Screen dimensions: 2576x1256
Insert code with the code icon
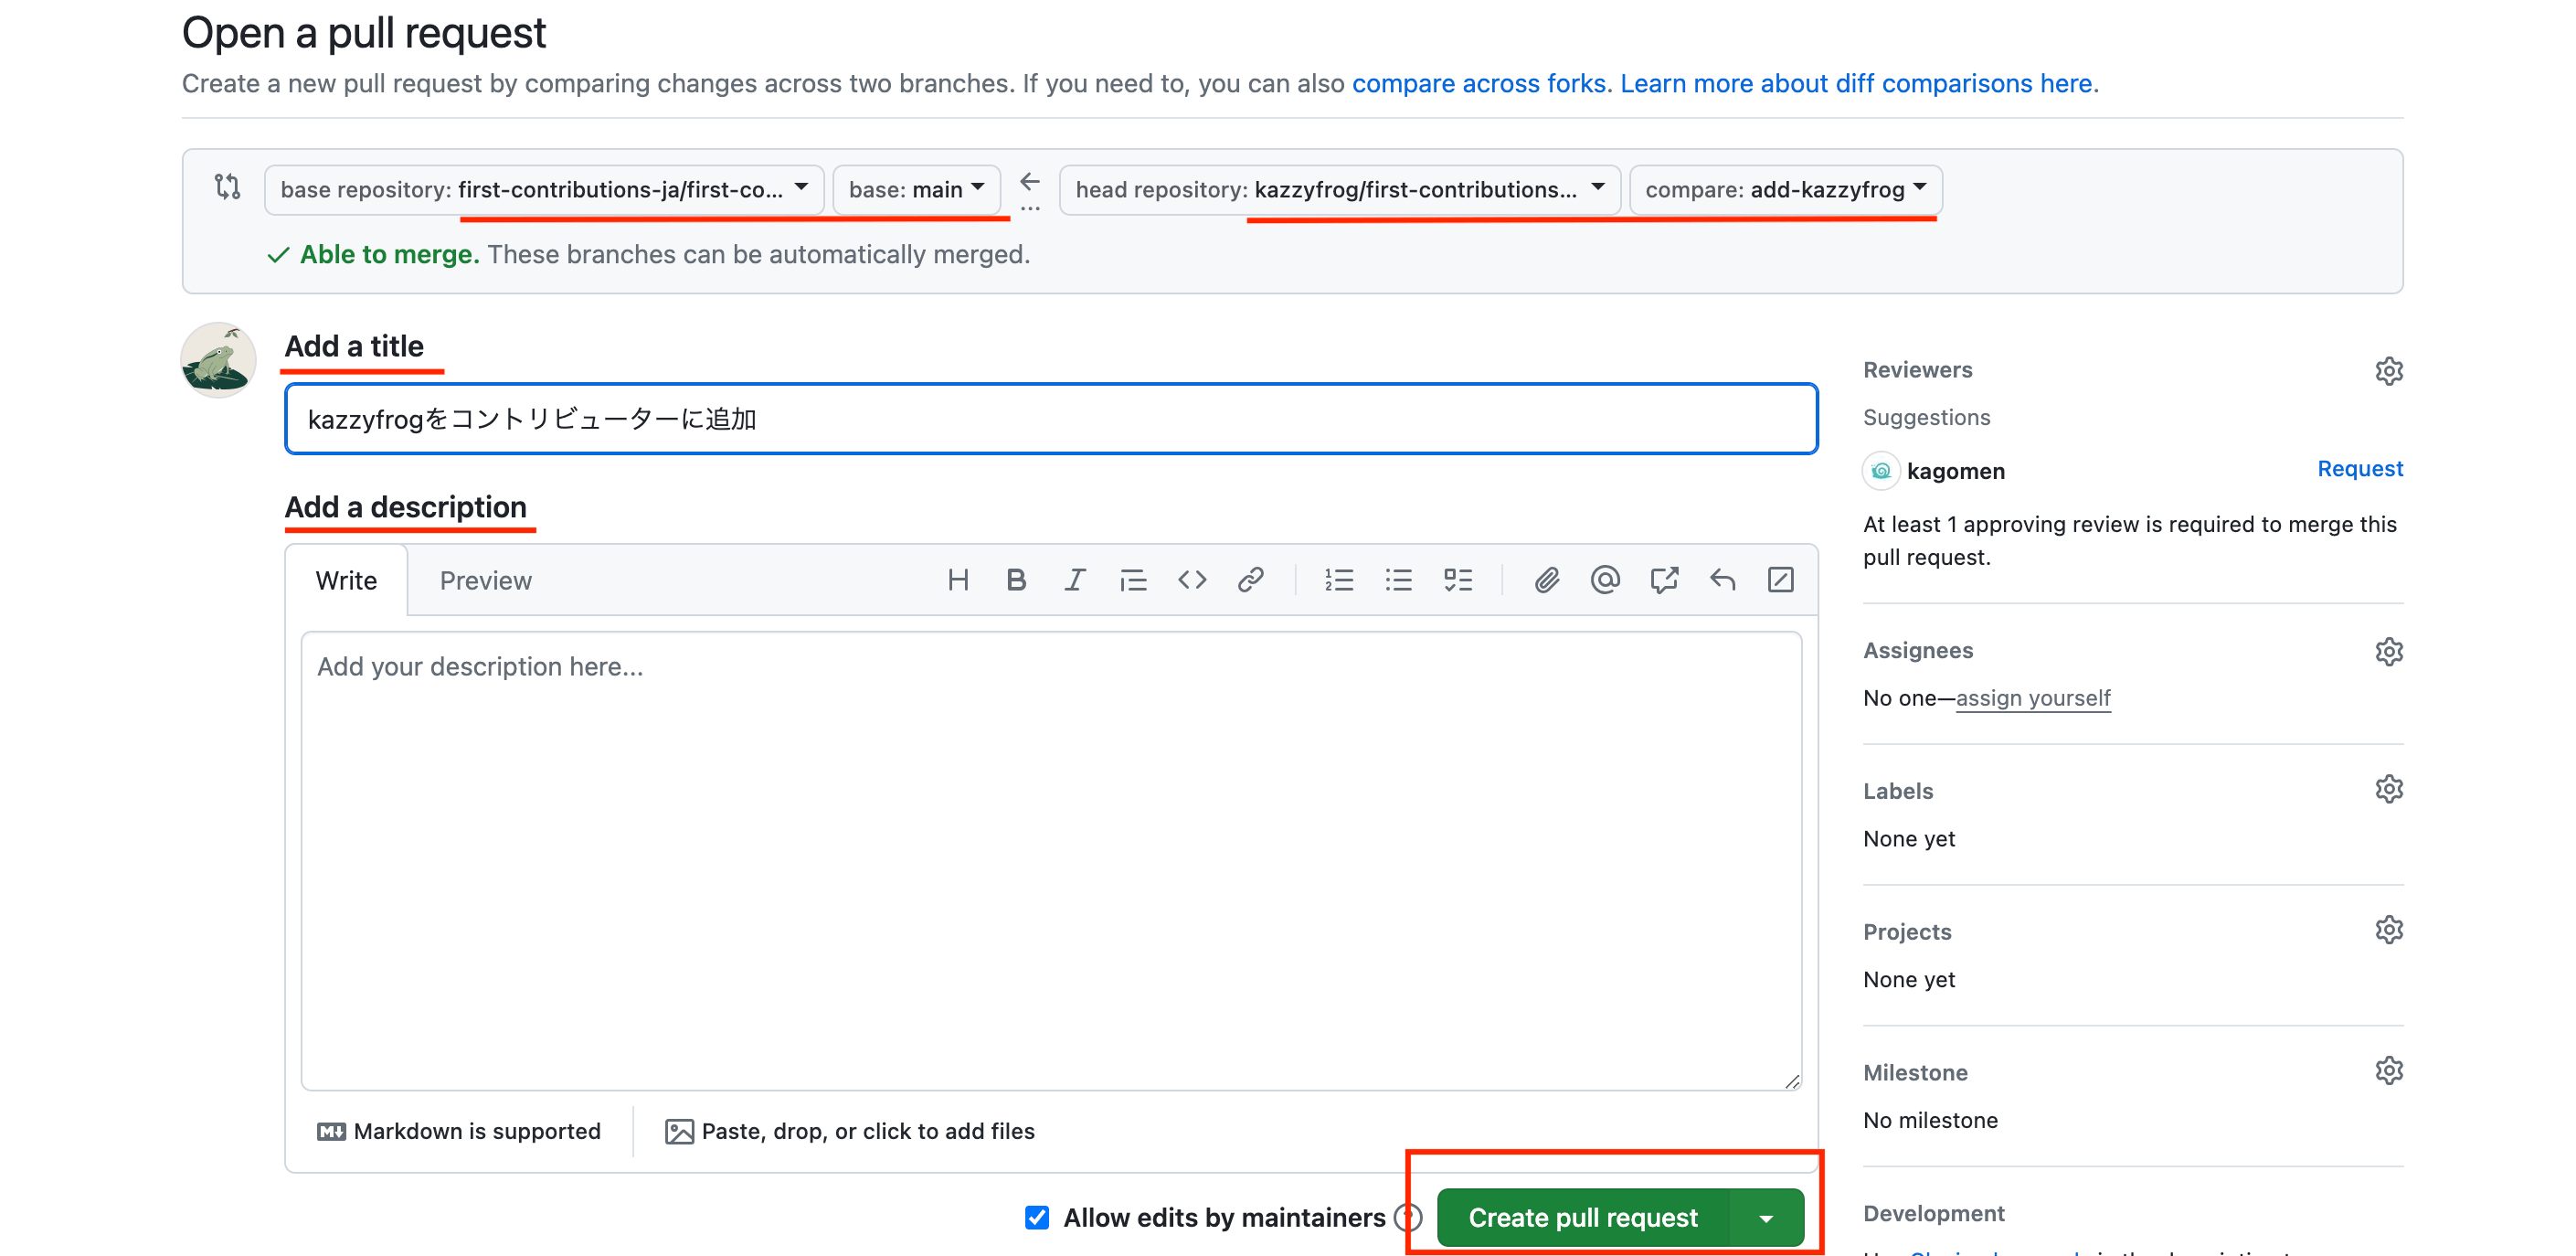coord(1191,580)
